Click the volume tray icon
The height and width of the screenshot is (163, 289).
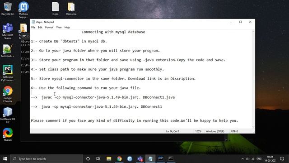click(247, 159)
